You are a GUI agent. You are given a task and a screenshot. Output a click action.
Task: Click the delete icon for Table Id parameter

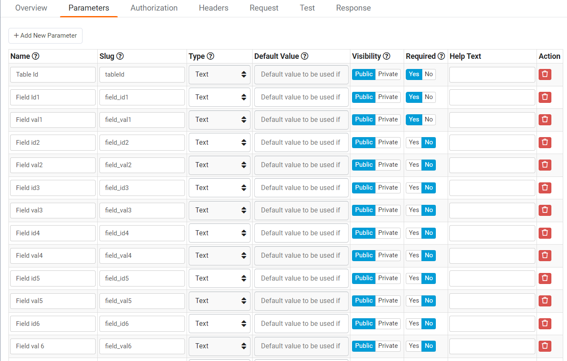click(x=545, y=74)
